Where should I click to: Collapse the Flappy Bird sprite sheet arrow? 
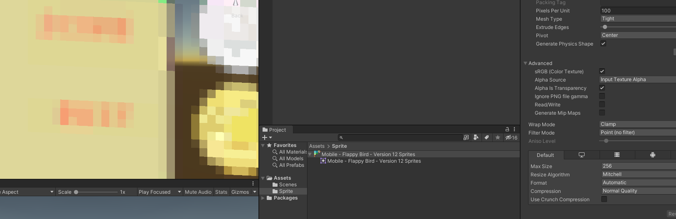[x=310, y=154]
